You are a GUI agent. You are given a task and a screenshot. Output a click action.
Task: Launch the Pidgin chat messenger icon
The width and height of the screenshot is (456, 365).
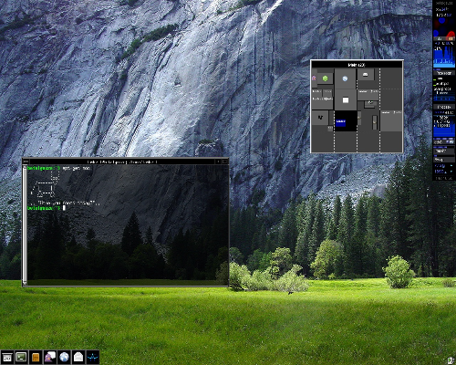pyautogui.click(x=50, y=357)
